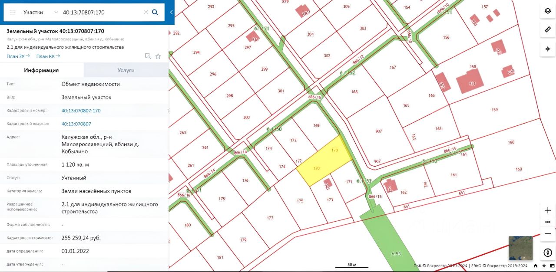
Task: Select the Информация tab
Action: pos(42,70)
